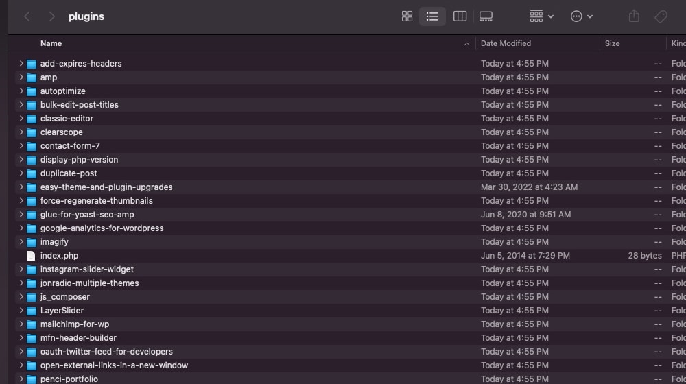686x384 pixels.
Task: Expand the clearscope folder
Action: click(21, 132)
